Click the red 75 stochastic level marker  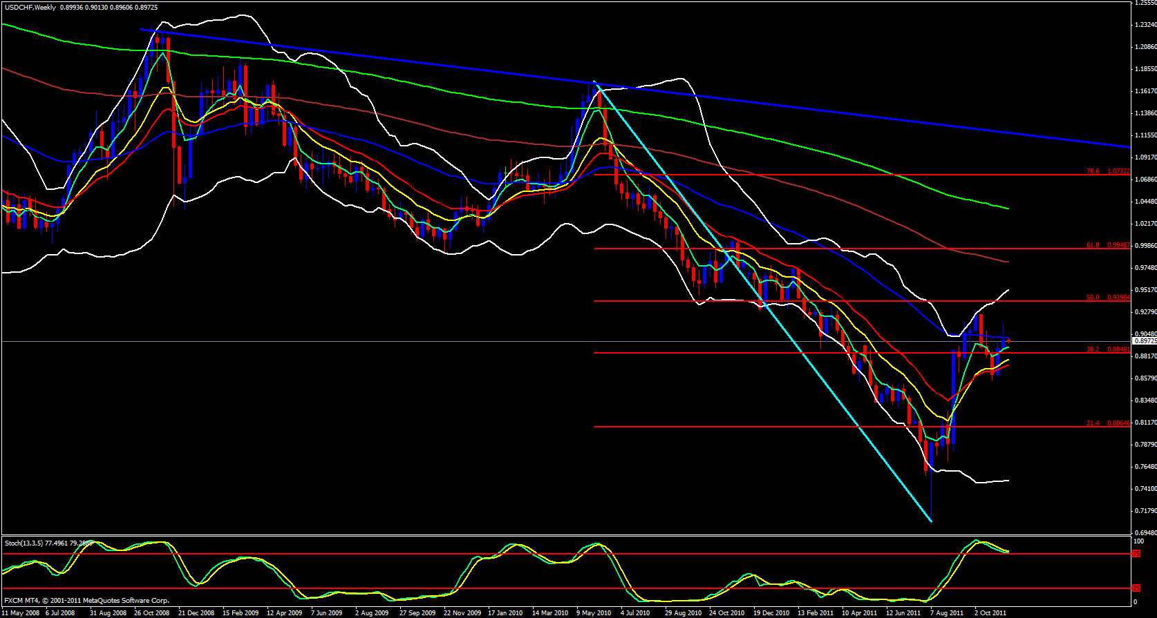pos(1136,554)
